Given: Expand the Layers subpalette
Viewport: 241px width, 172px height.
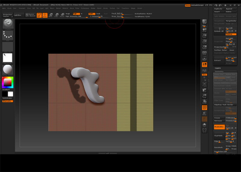Looking at the screenshot, I should [x=218, y=68].
